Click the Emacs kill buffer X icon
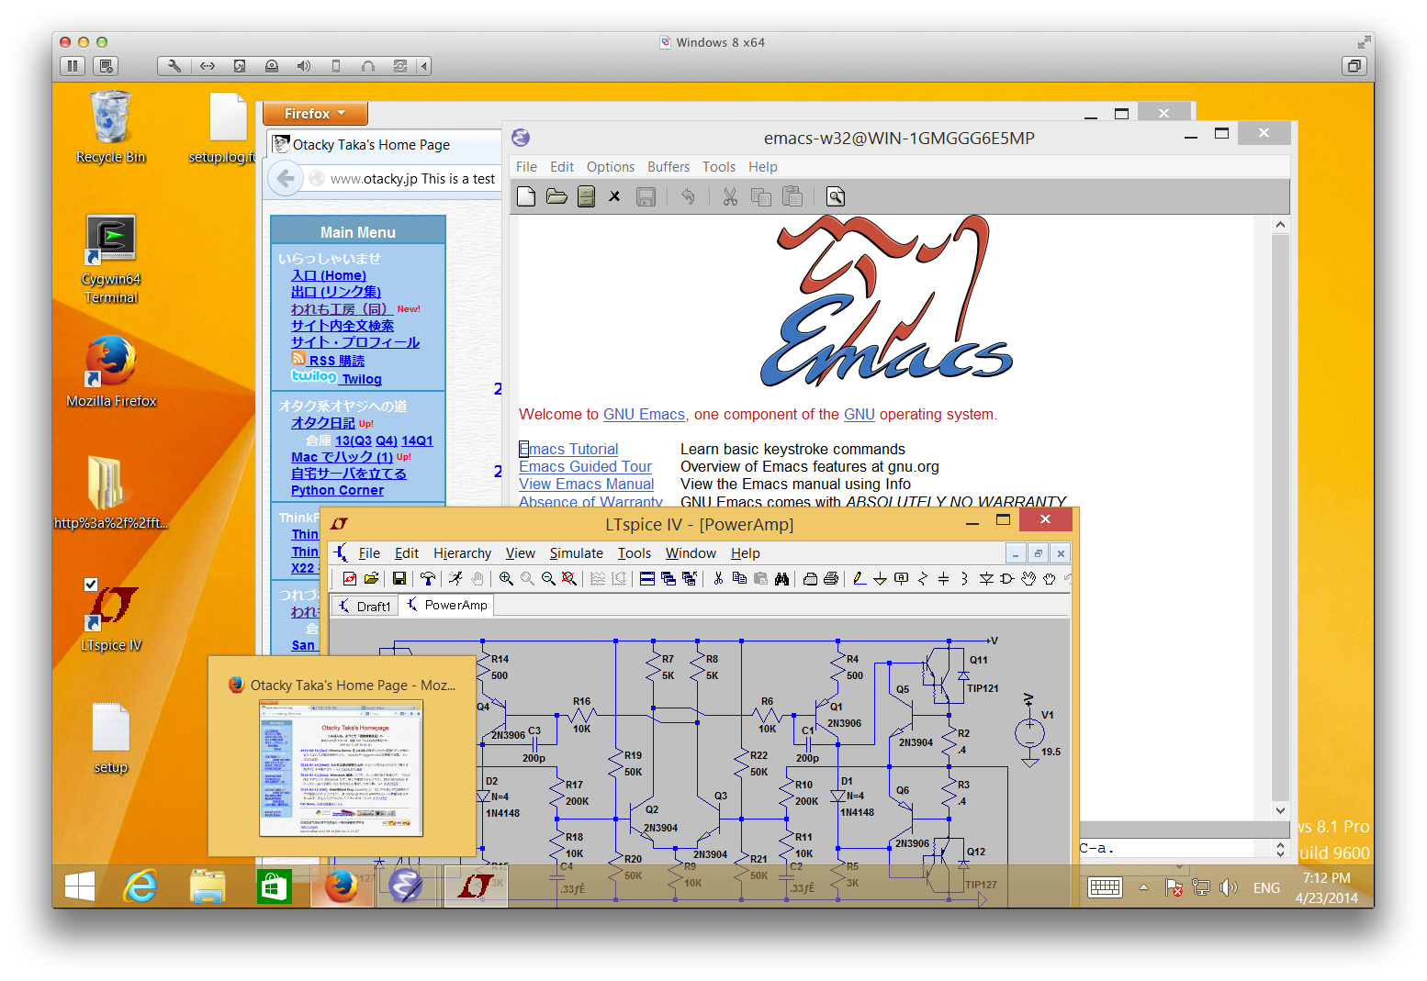Screen dimensions: 1427x981 tap(614, 196)
